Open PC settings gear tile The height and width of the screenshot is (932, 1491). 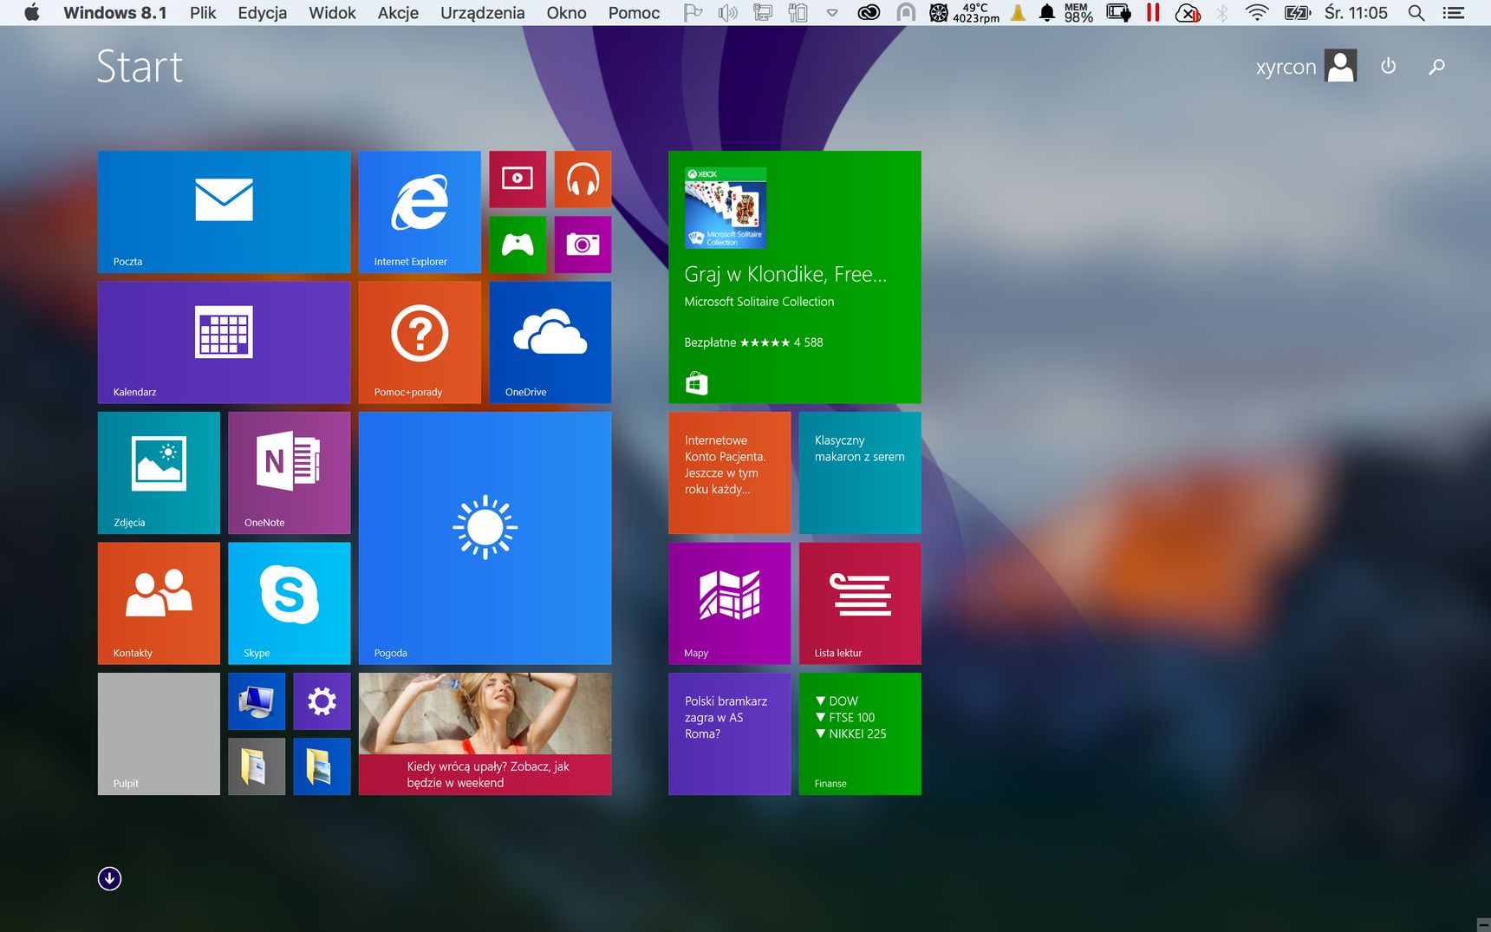click(322, 701)
